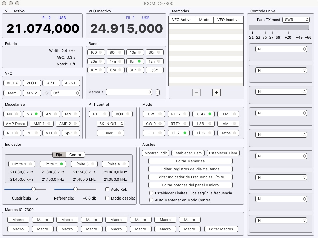Toggle MN manual notch
This screenshot has height=238, width=318.
click(x=71, y=114)
